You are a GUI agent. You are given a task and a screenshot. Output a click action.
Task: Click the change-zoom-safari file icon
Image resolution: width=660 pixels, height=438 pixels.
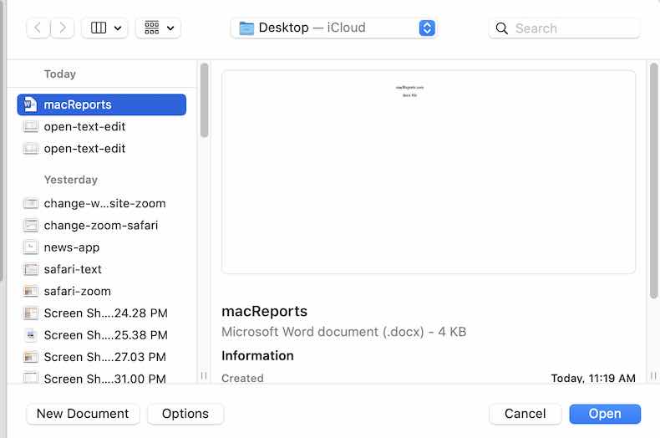click(x=30, y=226)
